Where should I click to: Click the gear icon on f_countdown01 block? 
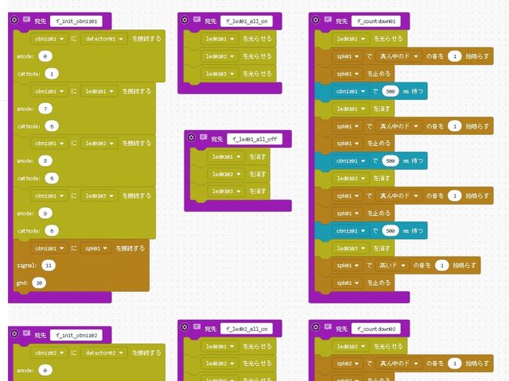click(x=317, y=21)
